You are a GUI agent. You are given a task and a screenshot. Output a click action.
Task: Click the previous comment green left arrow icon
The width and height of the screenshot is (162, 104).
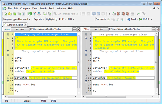point(118,19)
